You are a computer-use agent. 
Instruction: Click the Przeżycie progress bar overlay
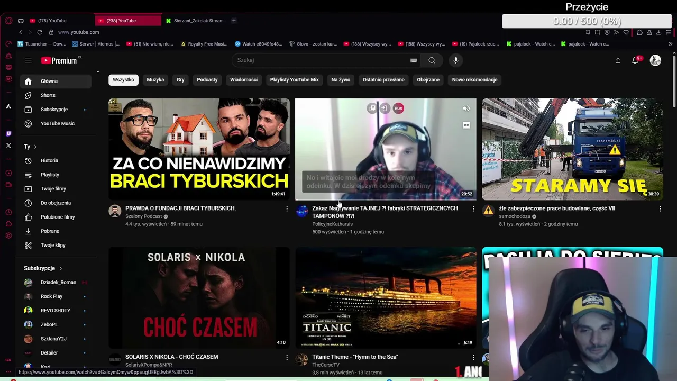(x=587, y=22)
